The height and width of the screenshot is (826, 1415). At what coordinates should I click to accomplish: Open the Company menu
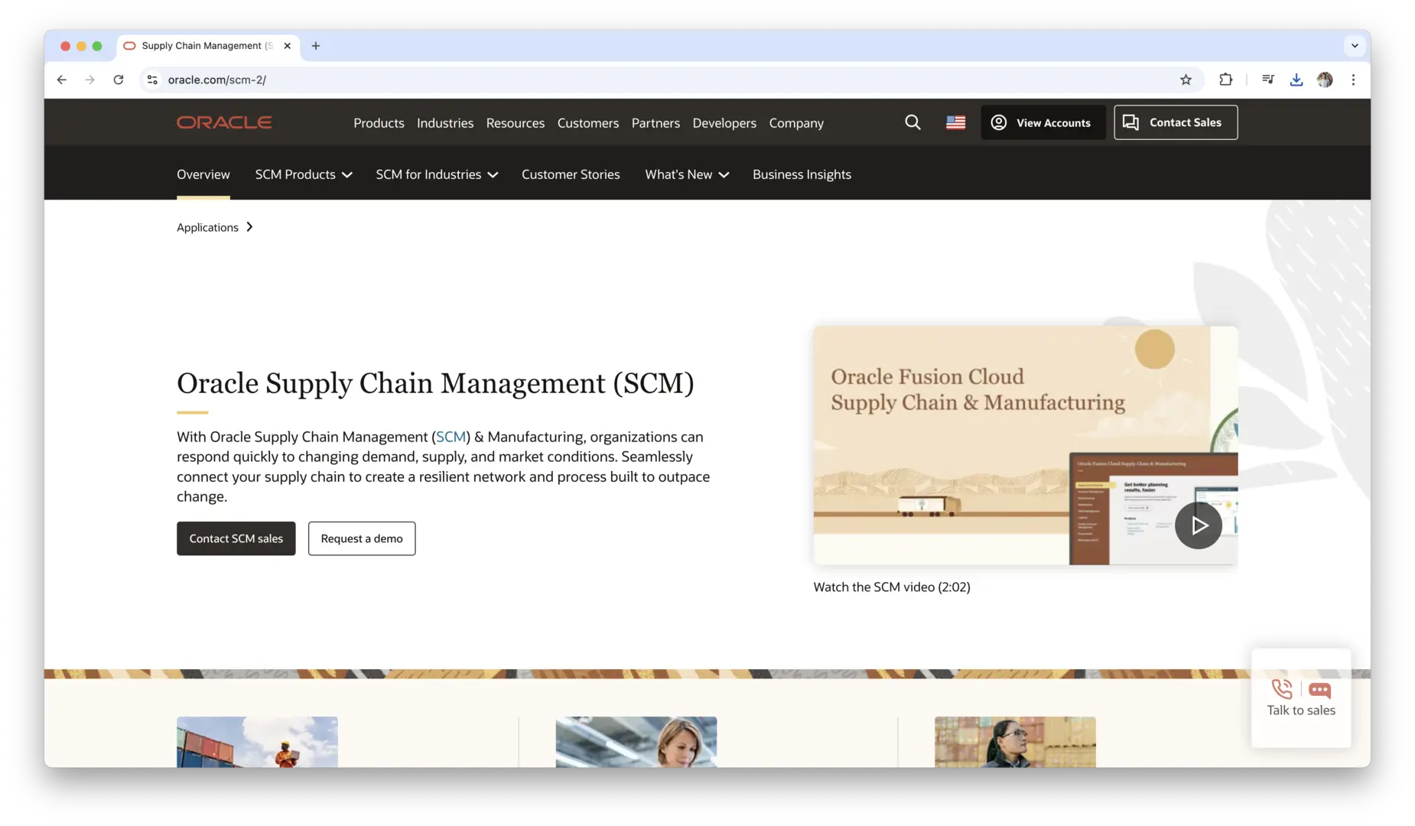click(x=796, y=123)
